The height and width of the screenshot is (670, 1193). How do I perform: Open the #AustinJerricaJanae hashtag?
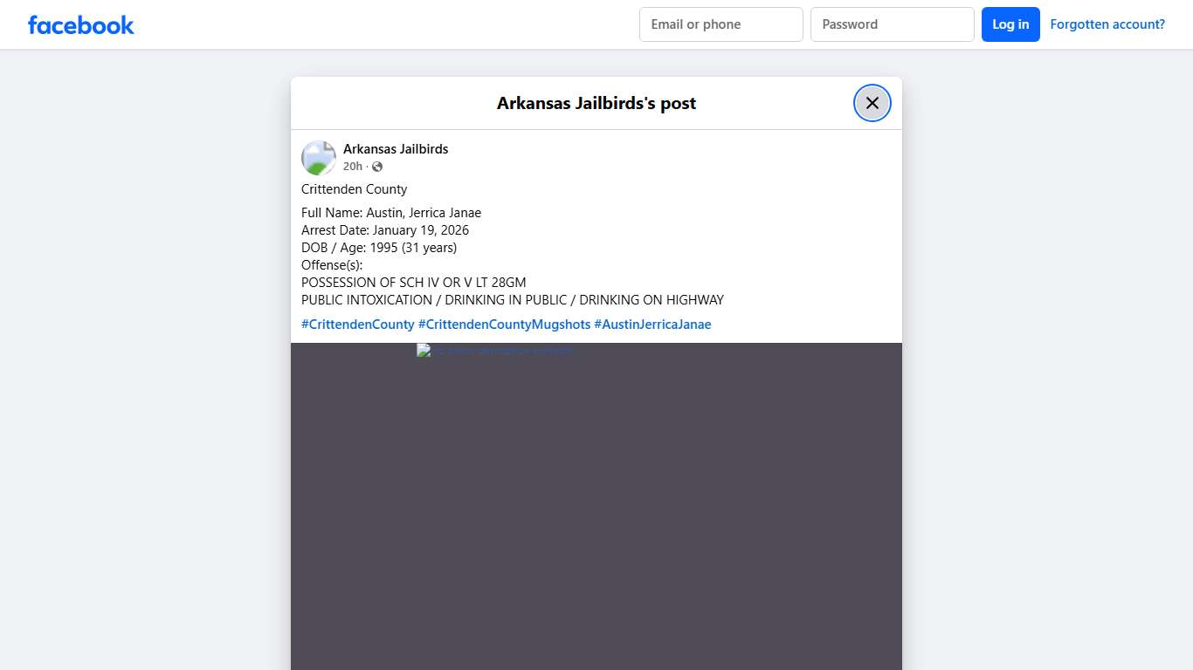point(652,325)
